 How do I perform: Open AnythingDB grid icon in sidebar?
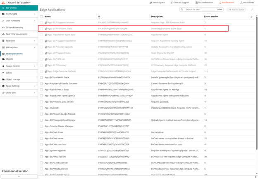tap(3, 14)
